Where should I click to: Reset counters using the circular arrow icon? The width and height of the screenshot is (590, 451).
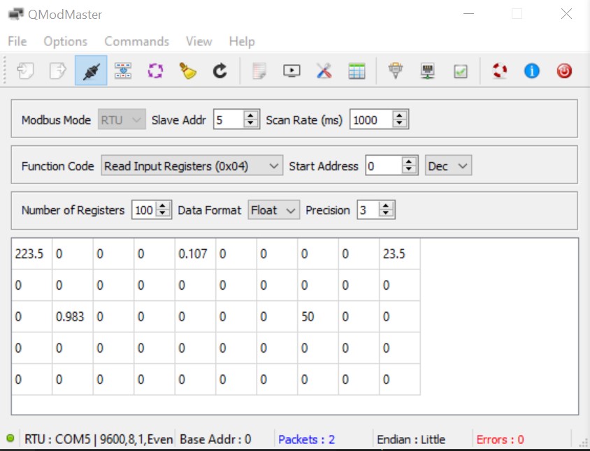220,71
